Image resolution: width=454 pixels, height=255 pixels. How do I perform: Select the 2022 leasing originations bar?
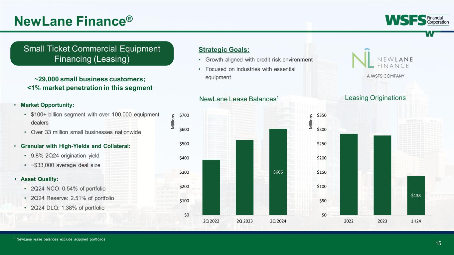349,174
